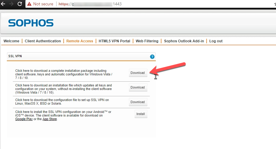Open the HTML5 VPN Portal tab

point(115,41)
